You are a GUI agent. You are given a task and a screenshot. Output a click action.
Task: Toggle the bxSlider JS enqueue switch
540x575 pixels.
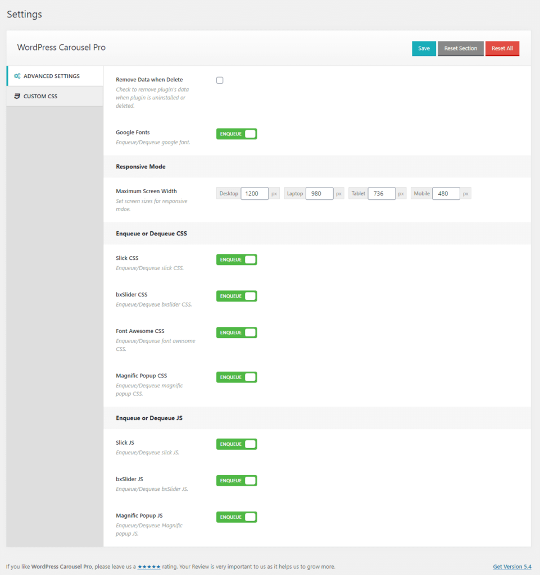[236, 481]
